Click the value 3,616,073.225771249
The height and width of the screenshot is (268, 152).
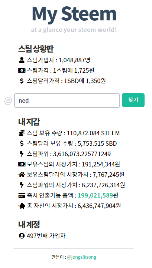(82, 154)
